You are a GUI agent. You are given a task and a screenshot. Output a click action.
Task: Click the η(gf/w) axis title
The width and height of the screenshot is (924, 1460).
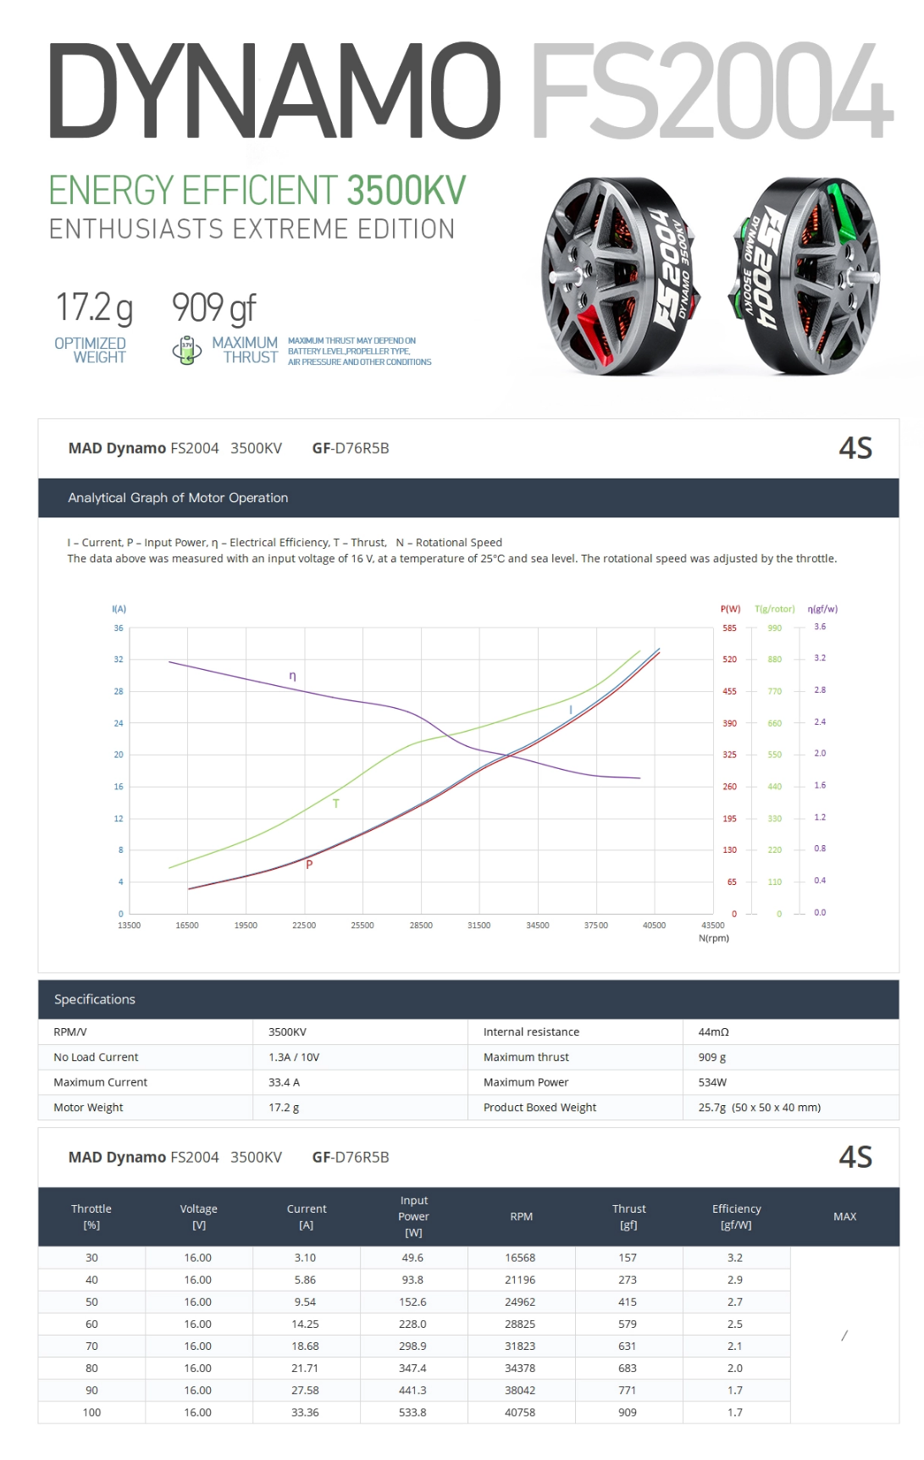point(822,609)
